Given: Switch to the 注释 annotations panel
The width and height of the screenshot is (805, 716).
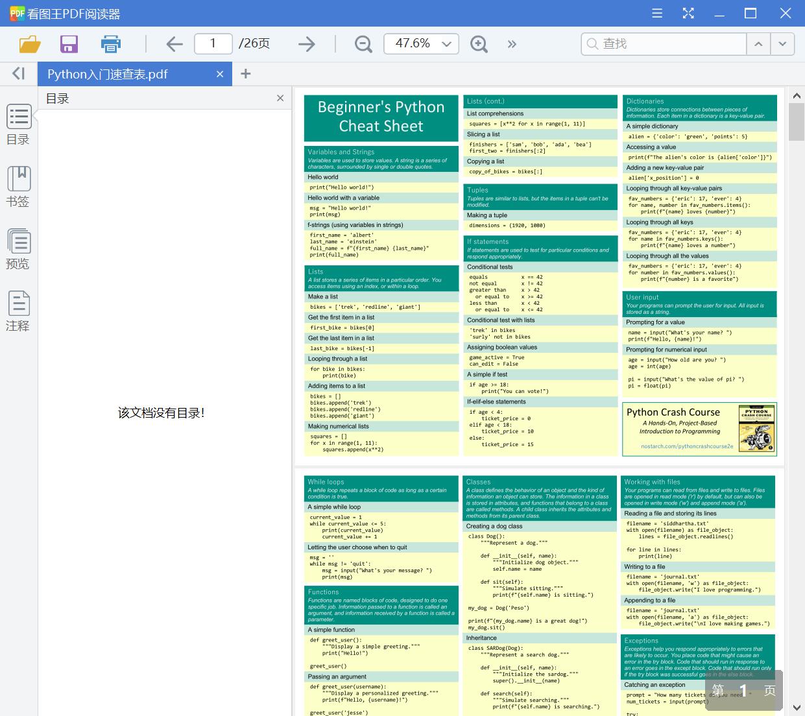Looking at the screenshot, I should tap(18, 311).
